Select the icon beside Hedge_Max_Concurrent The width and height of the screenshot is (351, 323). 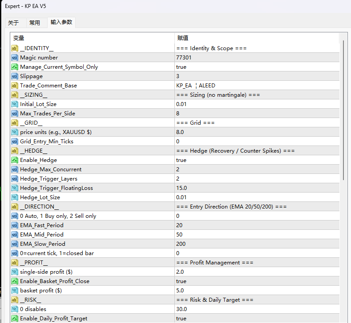click(x=14, y=169)
